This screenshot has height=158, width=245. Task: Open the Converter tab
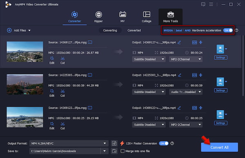tap(75, 17)
